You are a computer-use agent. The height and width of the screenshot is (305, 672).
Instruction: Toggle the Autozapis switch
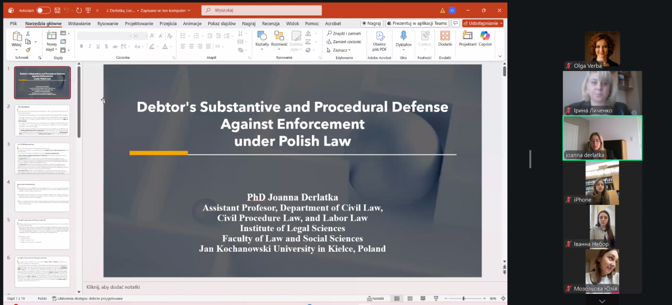(x=43, y=10)
